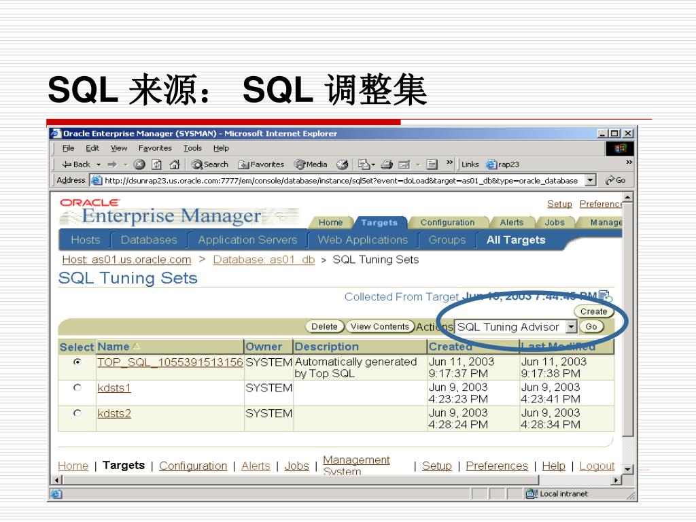Click the status bar page icon
Screen dimensions: 696x522
[56, 493]
